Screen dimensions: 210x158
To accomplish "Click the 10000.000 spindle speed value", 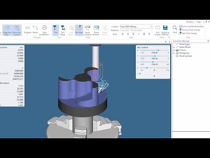I will coord(18,73).
